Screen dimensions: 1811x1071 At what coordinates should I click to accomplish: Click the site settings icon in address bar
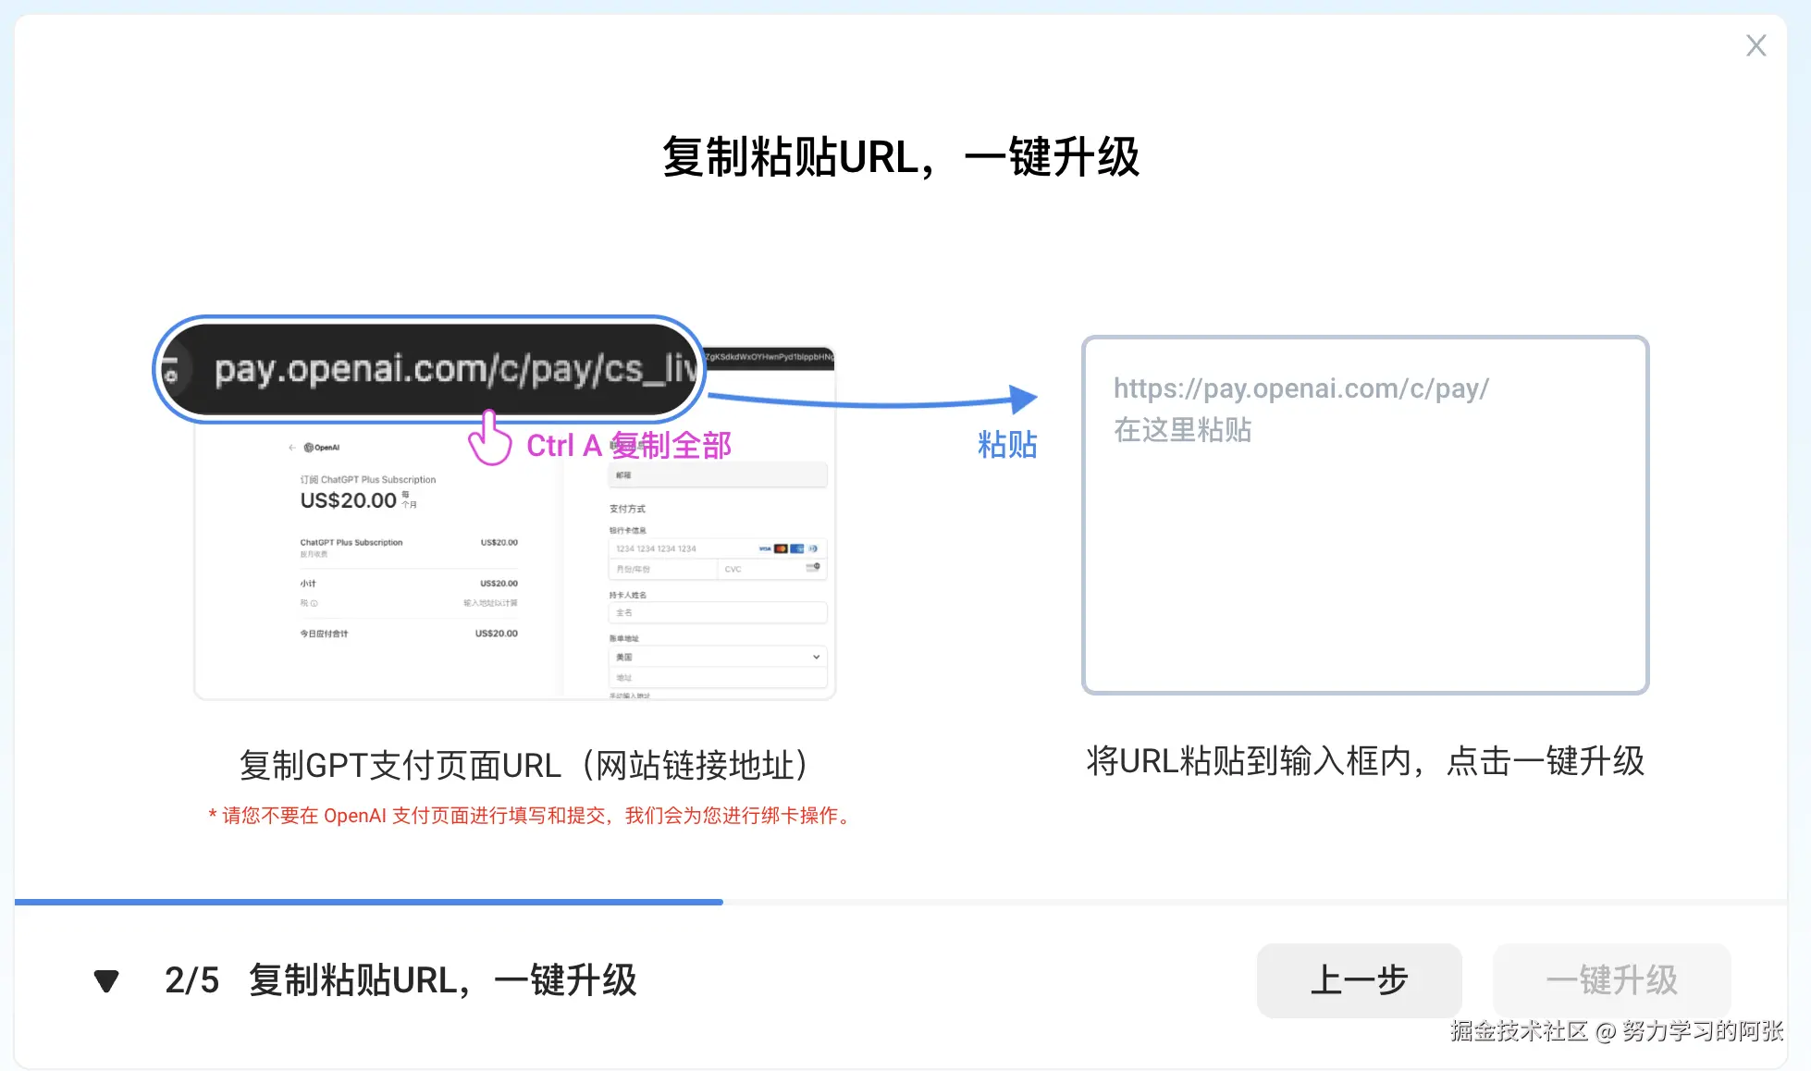(x=171, y=370)
